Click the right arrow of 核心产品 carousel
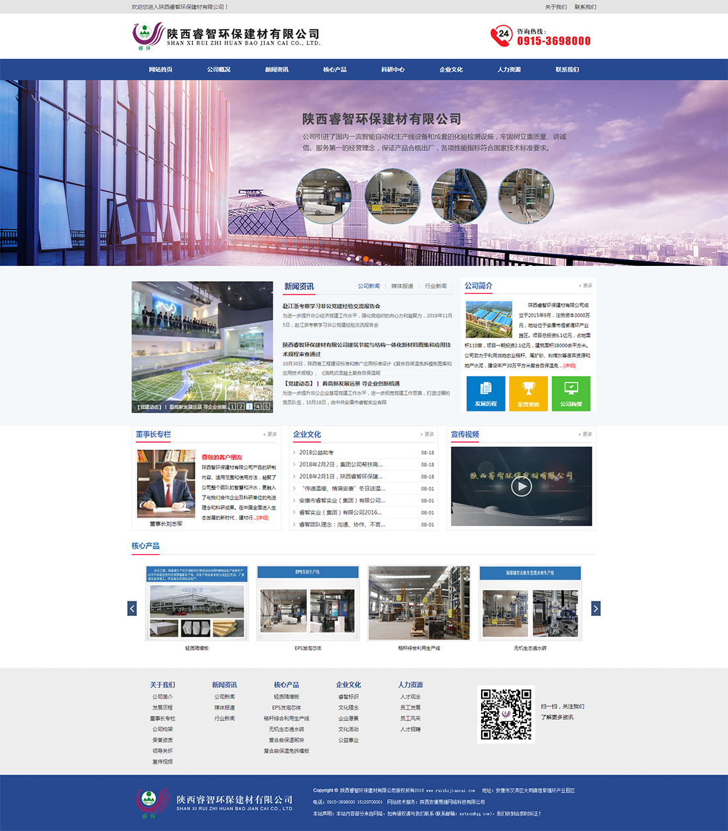728x831 pixels. [x=596, y=607]
